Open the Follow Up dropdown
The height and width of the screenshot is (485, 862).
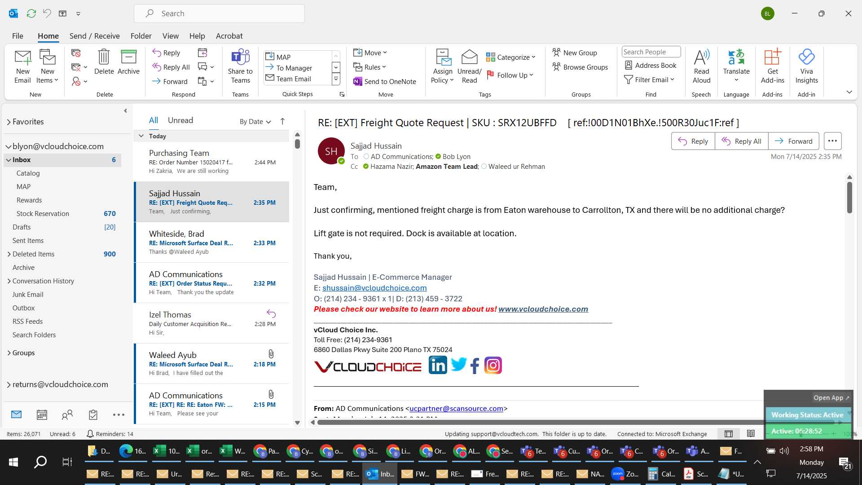point(510,75)
